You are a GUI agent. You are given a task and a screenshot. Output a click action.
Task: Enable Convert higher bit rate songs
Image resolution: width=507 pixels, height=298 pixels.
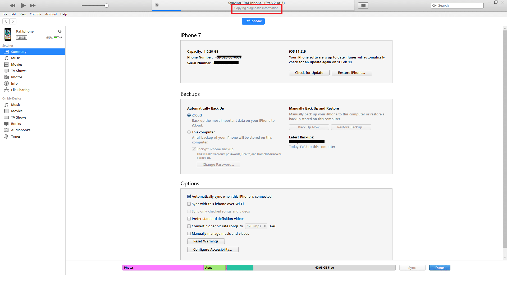coord(189,226)
